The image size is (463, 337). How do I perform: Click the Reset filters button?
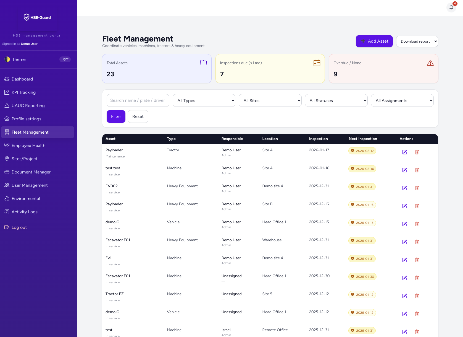pyautogui.click(x=138, y=116)
